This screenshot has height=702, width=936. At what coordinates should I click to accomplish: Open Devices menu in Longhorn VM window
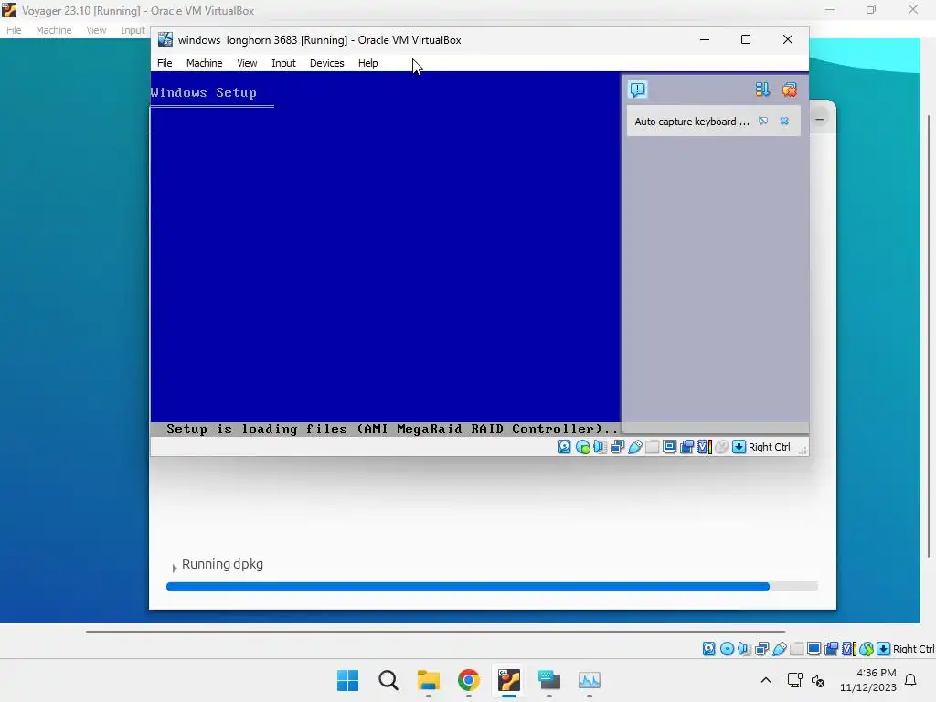tap(326, 63)
